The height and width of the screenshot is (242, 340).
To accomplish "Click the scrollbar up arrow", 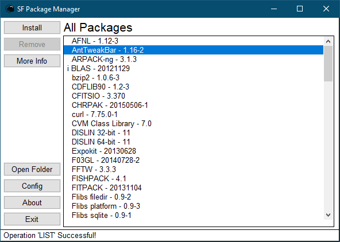I will pyautogui.click(x=328, y=41).
